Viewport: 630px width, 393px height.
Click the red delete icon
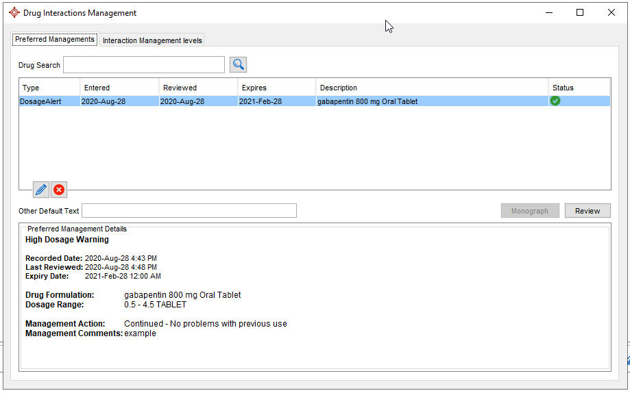(x=59, y=190)
